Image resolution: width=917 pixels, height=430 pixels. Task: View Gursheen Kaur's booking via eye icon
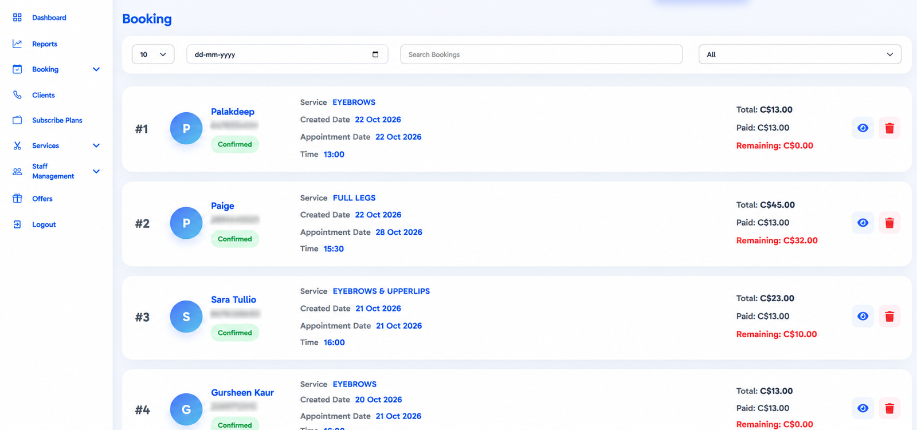863,408
